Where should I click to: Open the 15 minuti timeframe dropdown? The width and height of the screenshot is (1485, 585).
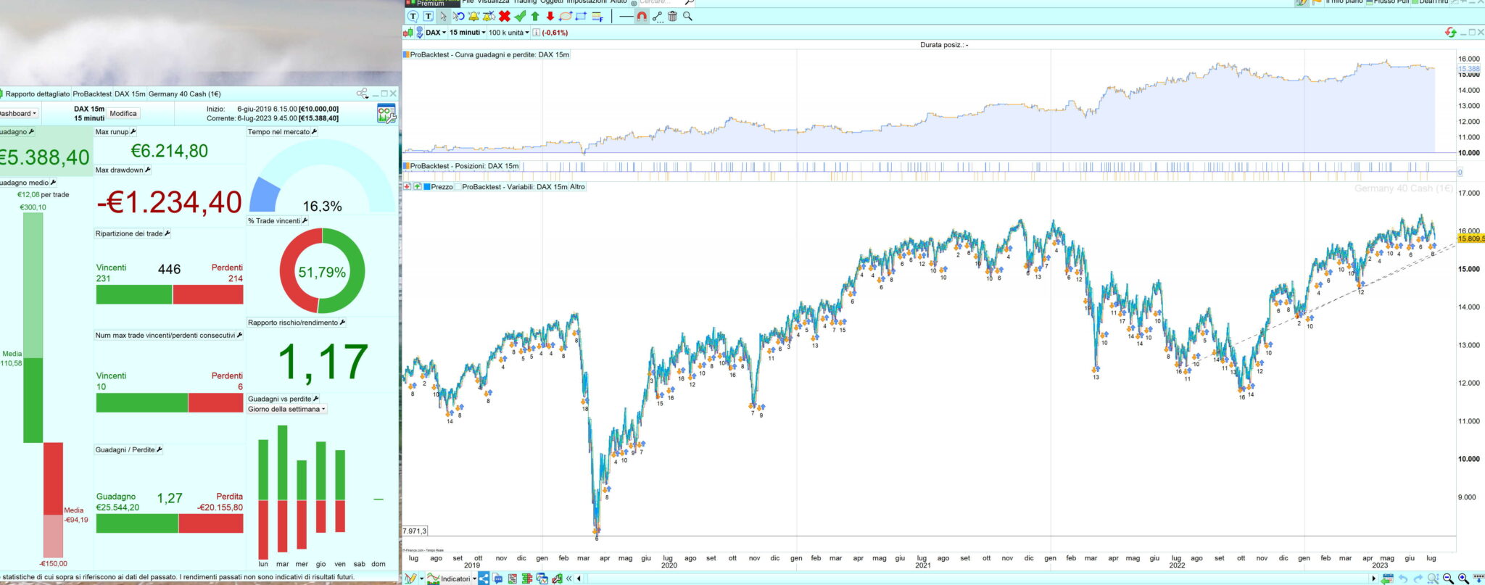tap(467, 33)
